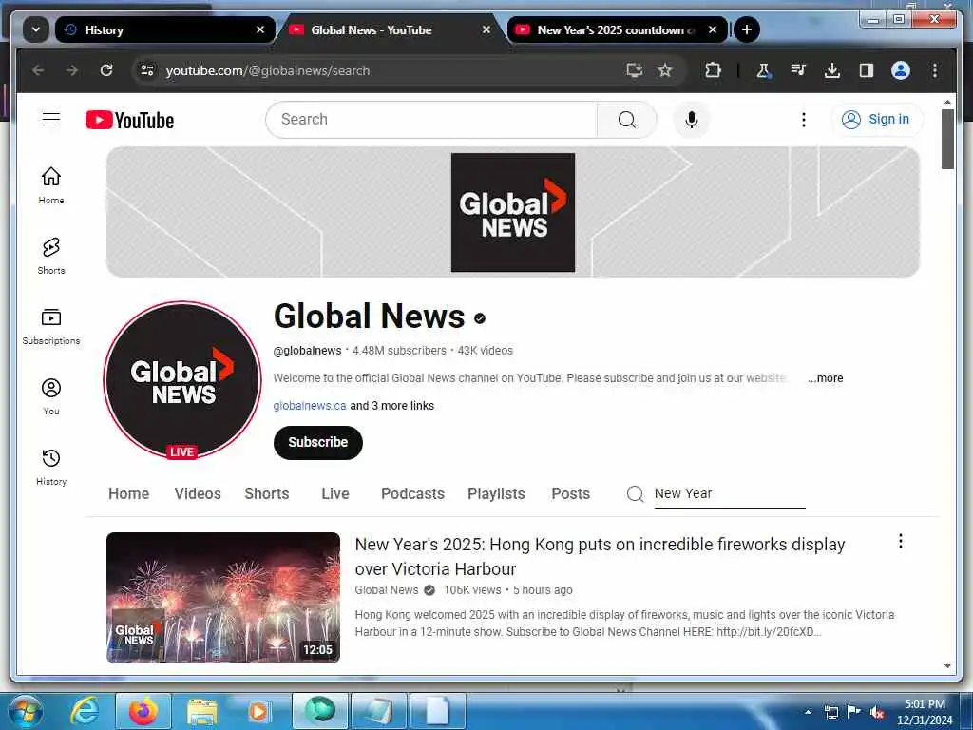Switch to the History tab
This screenshot has height=730, width=973.
[x=164, y=29]
